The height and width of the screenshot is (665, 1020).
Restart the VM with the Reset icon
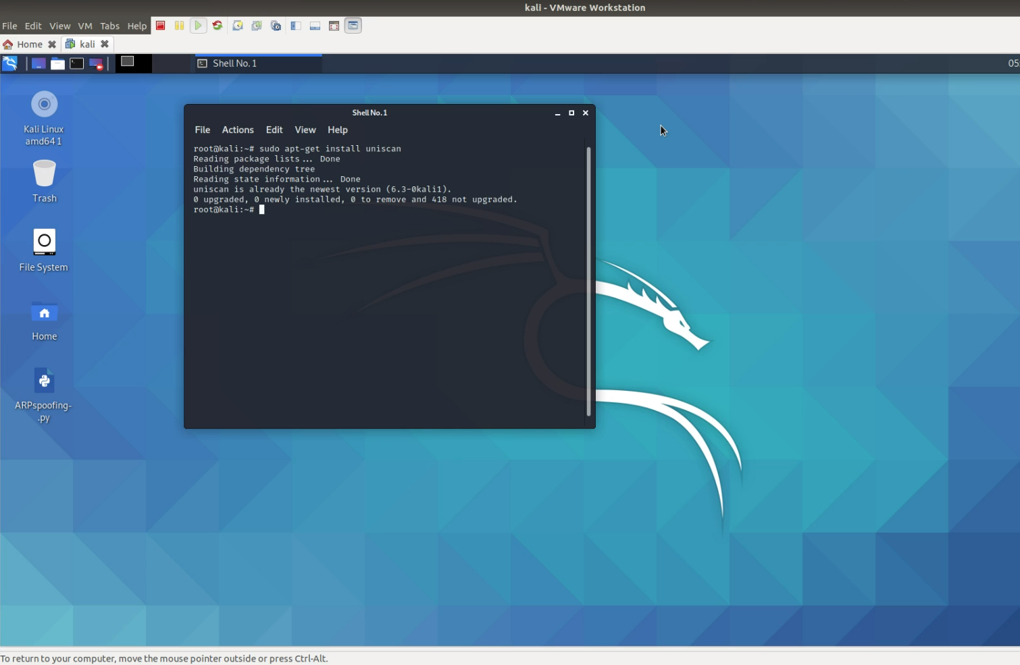pyautogui.click(x=218, y=26)
